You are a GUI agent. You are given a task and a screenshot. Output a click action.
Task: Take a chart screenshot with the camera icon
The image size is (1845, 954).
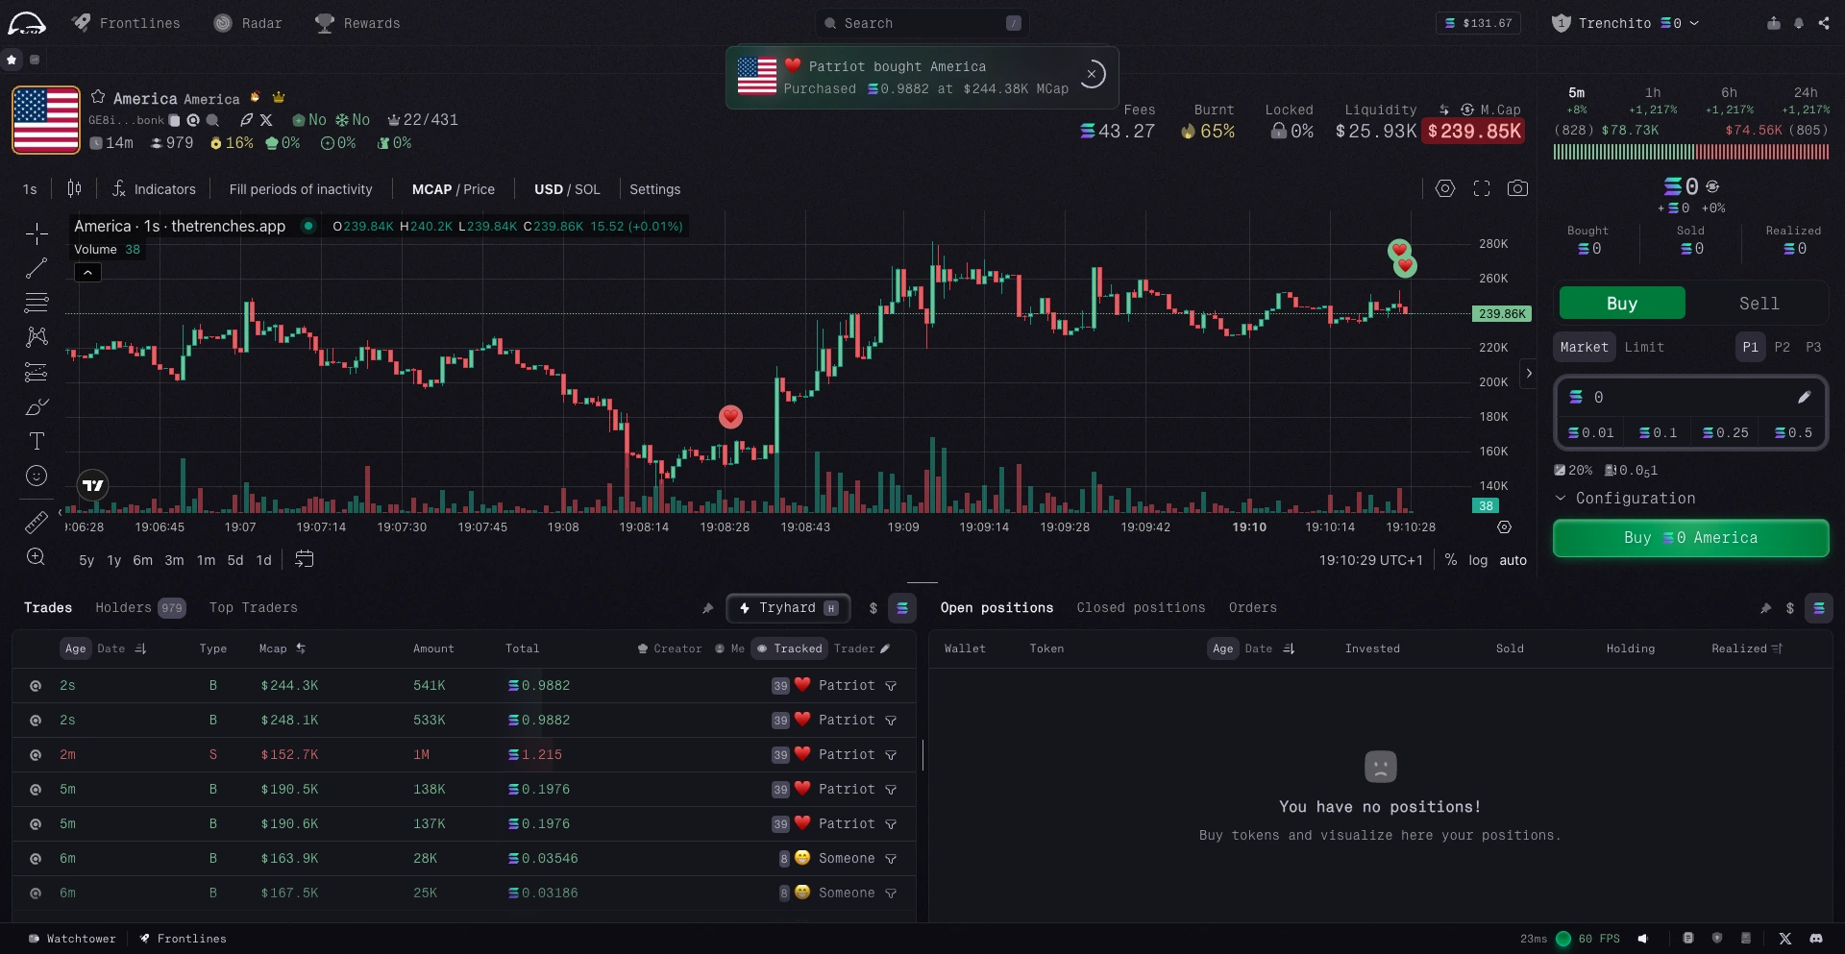(1518, 188)
